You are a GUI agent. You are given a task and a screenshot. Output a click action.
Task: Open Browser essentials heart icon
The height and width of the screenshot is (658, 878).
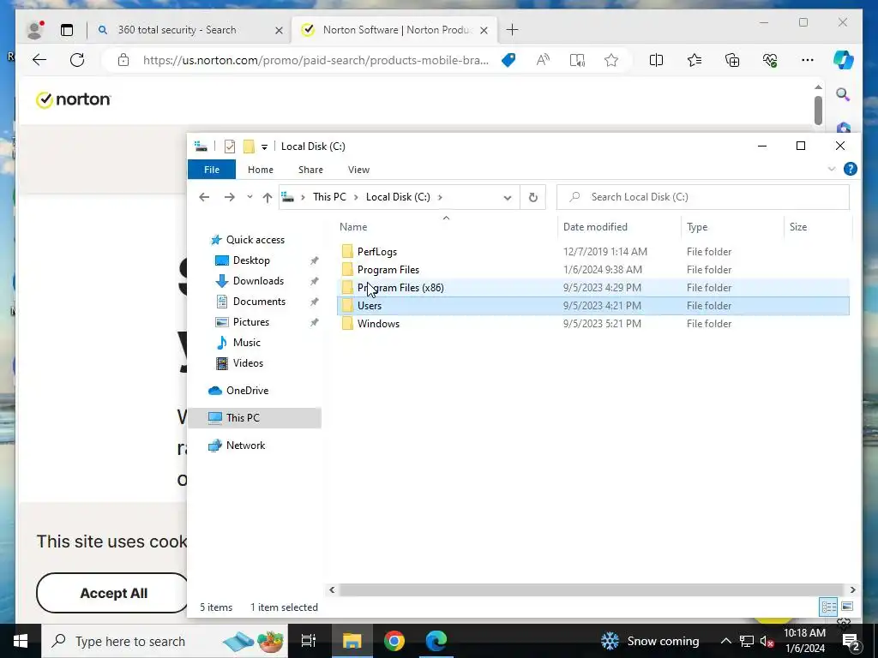point(770,60)
